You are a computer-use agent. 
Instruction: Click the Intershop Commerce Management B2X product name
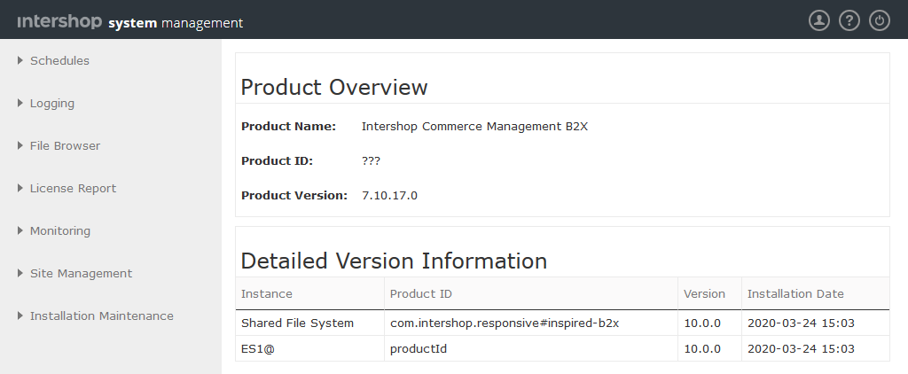point(475,126)
